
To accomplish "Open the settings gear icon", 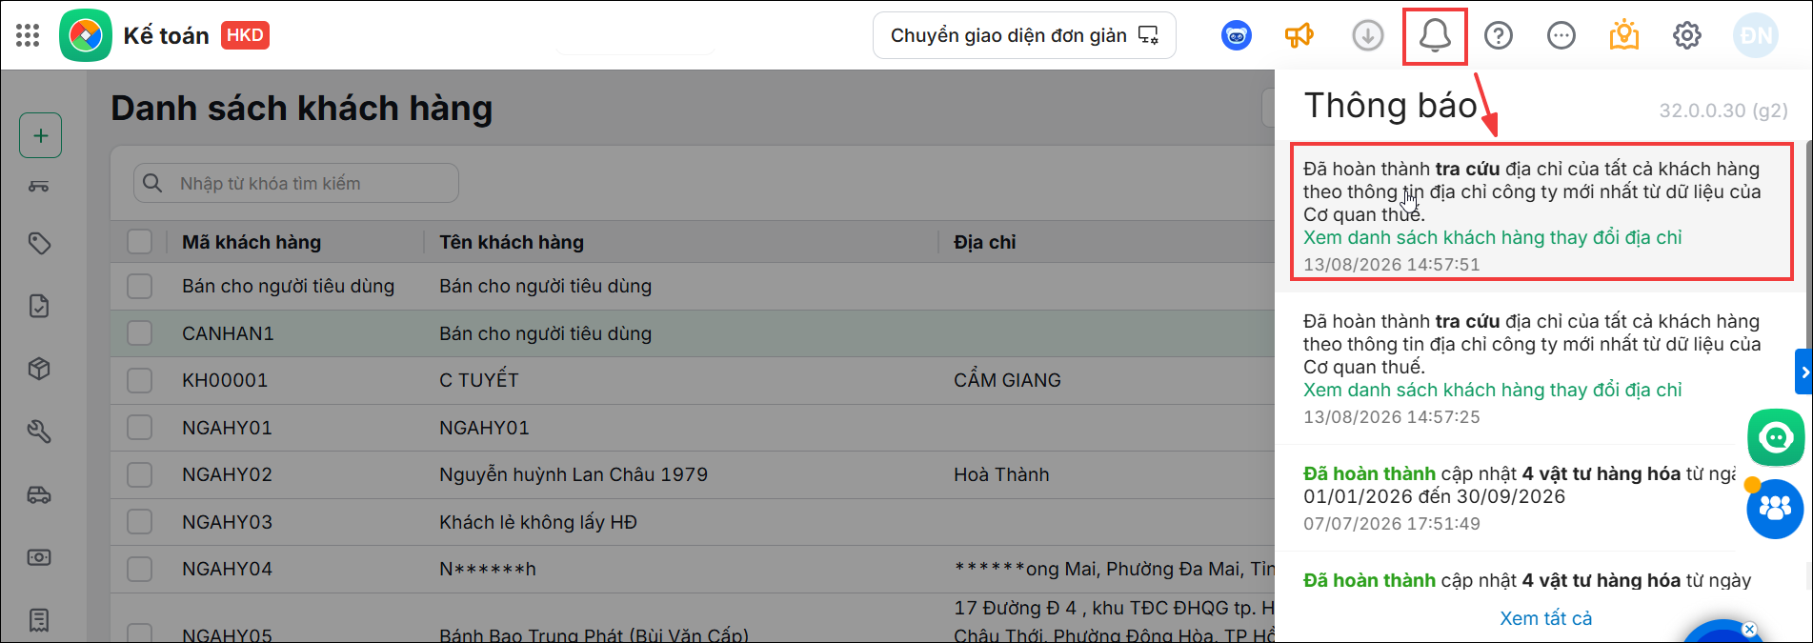I will [1687, 36].
